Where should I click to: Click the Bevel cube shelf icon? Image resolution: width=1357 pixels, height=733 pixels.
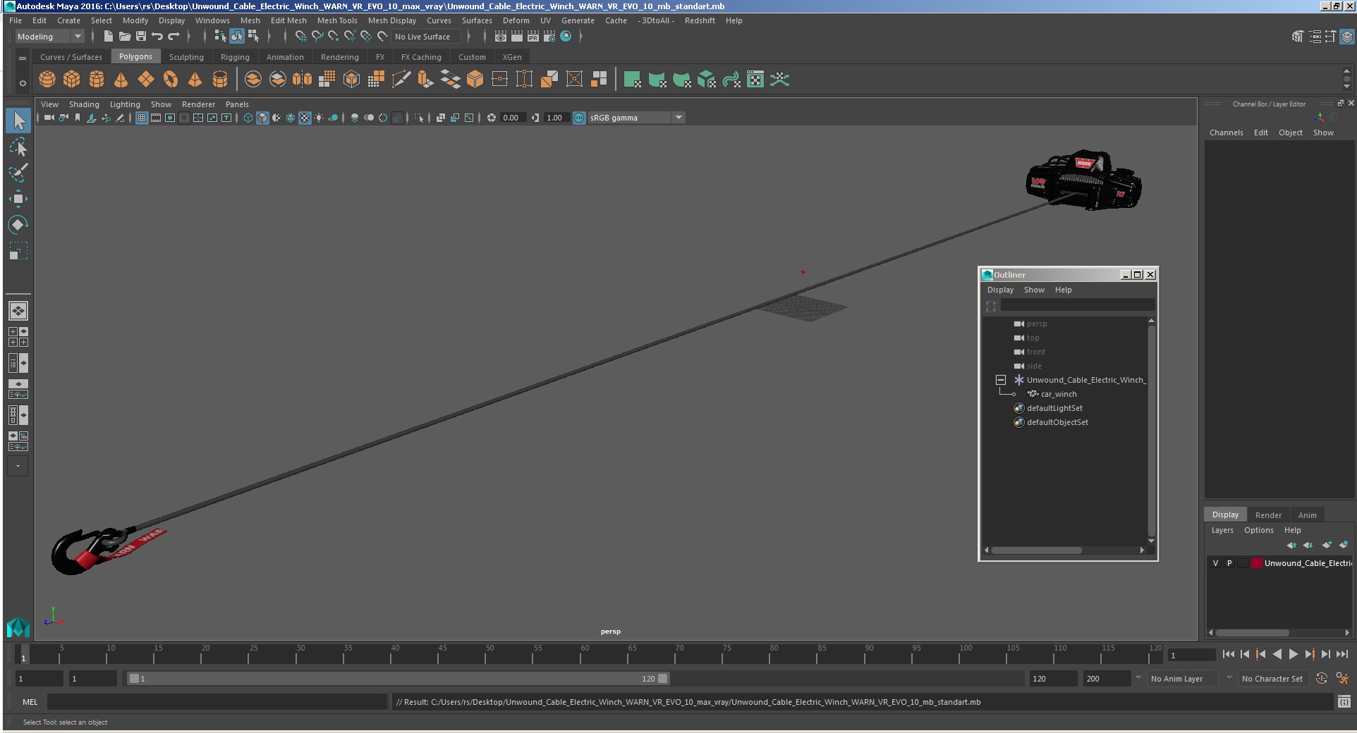click(475, 80)
